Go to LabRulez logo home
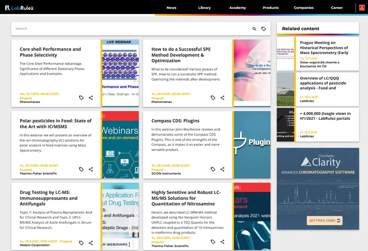368x251 pixels. 19,8
